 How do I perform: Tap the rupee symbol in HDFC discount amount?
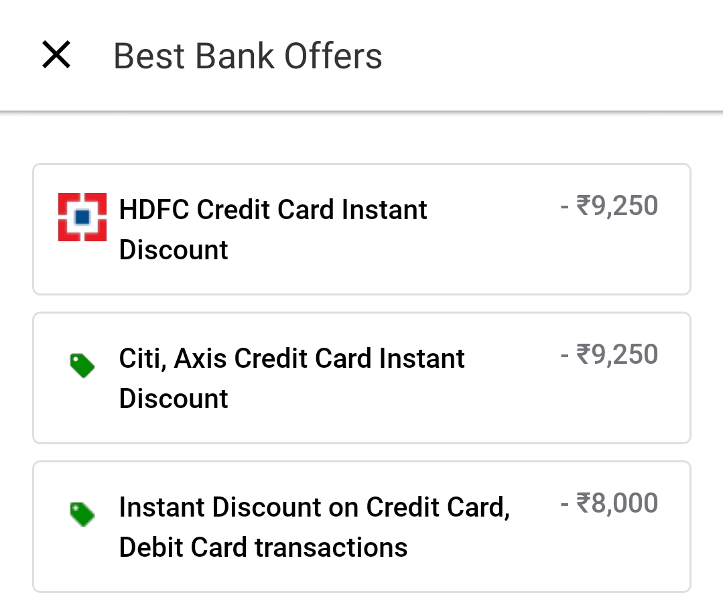coord(584,206)
